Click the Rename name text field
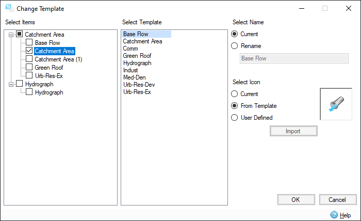This screenshot has width=361, height=221. [x=294, y=58]
